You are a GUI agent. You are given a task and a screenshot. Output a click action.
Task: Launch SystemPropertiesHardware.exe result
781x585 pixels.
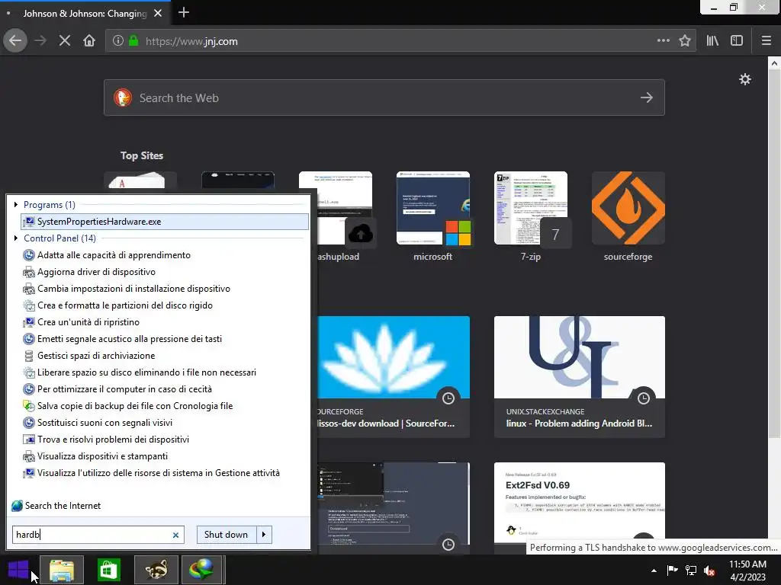point(165,222)
